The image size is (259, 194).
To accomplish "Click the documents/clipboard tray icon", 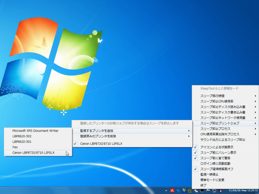I will (x=196, y=191).
